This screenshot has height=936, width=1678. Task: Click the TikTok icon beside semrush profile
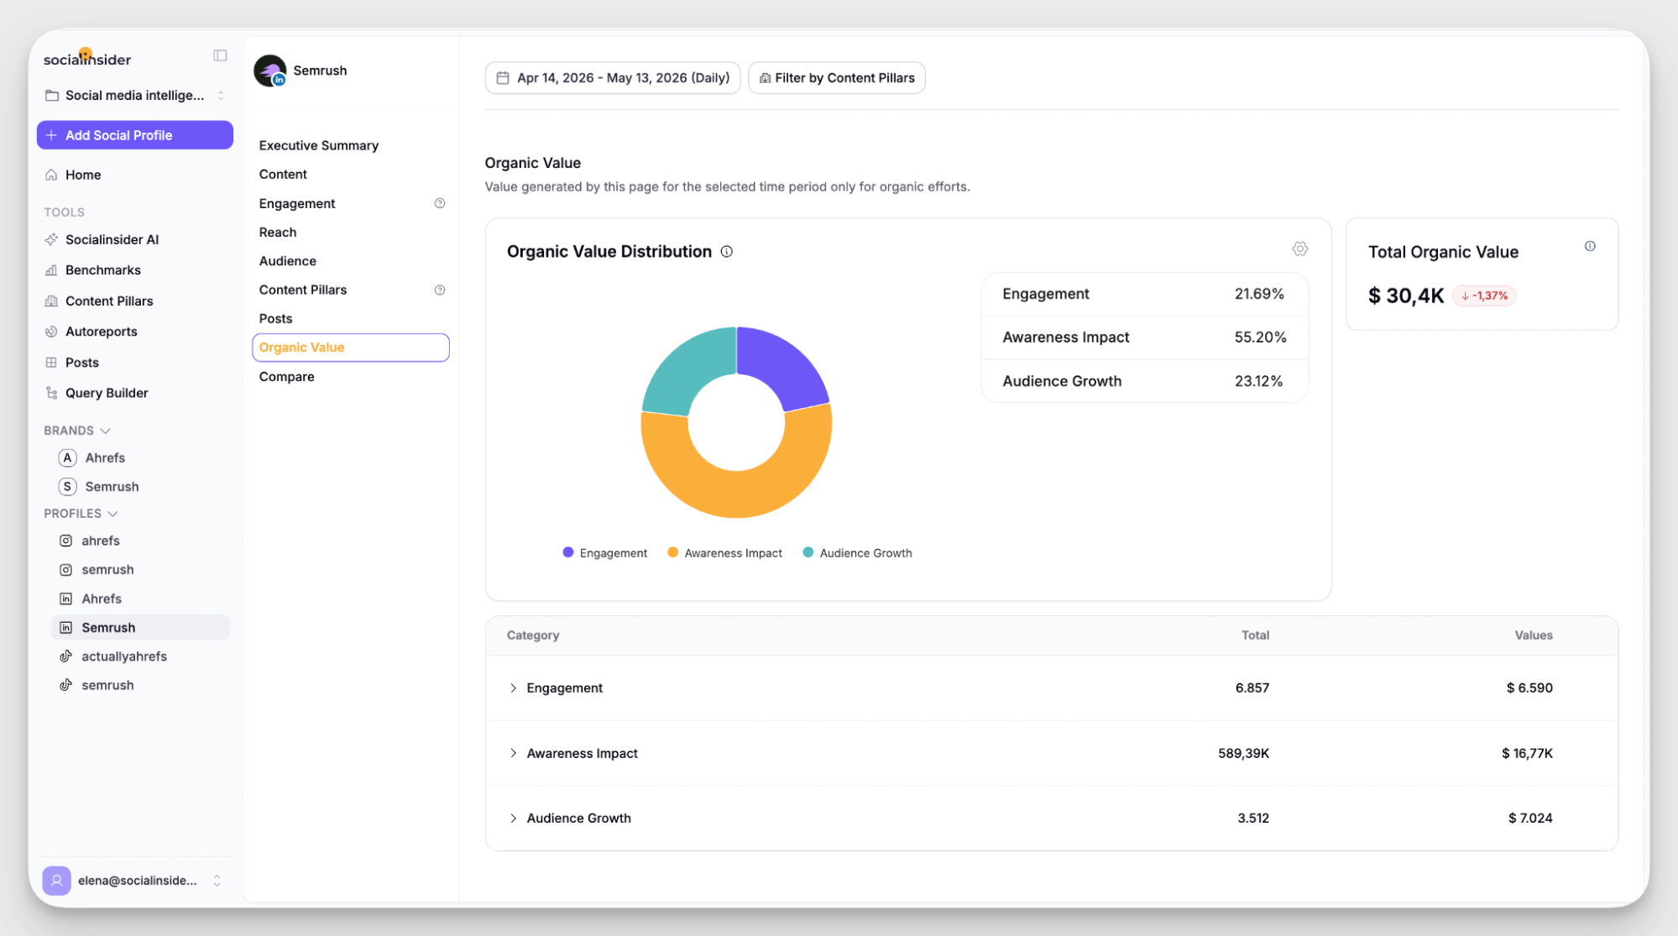click(x=65, y=685)
